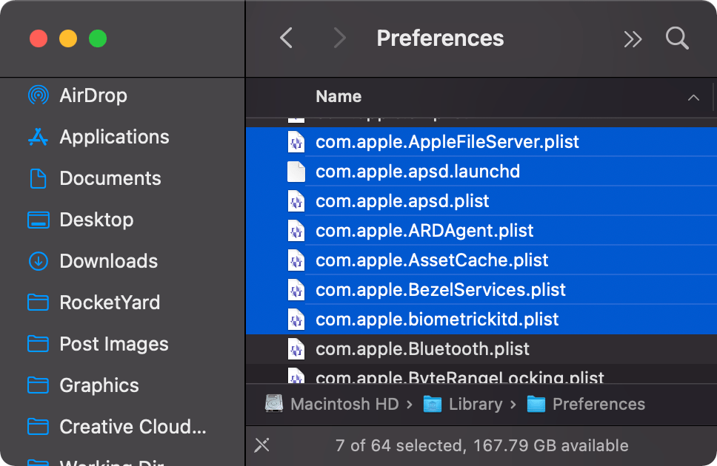
Task: Select com.apple.Bluetooth.plist file
Action: pyautogui.click(x=422, y=349)
